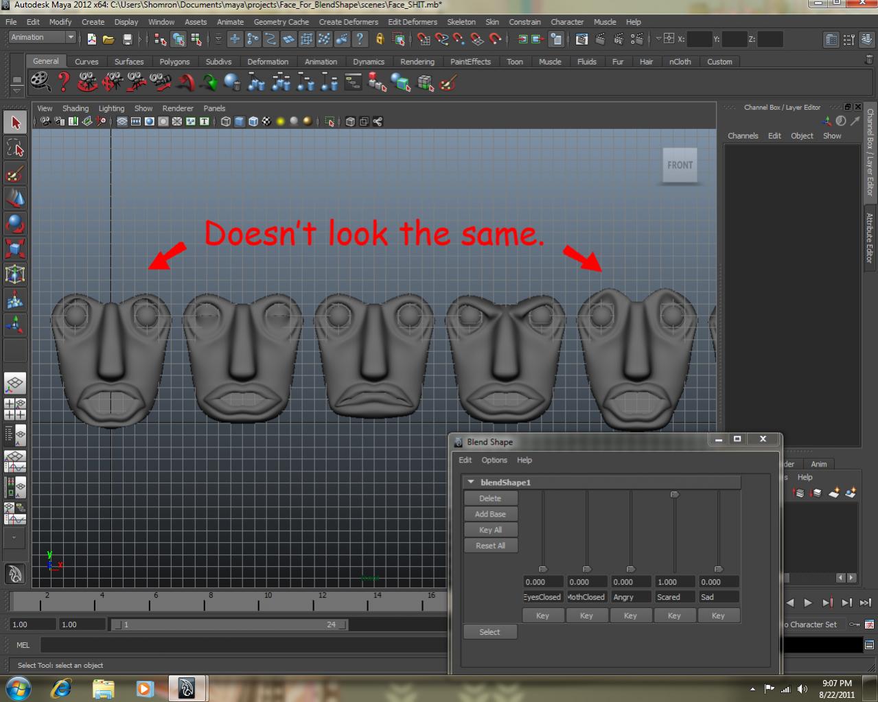Click the lock selection padlock icon
Viewport: 878px width, 702px height.
click(379, 39)
